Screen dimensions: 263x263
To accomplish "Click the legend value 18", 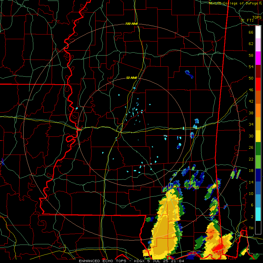I will pos(251,171).
